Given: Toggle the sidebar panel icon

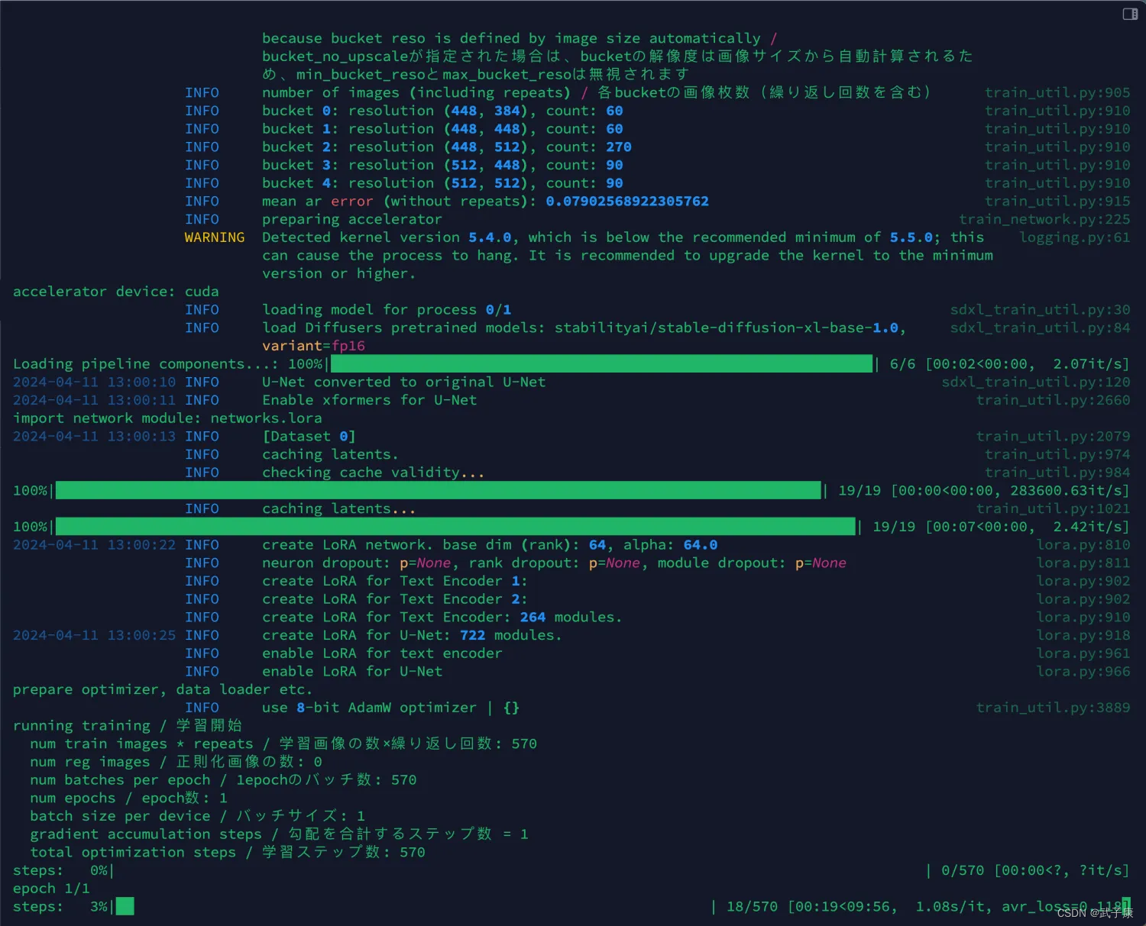Looking at the screenshot, I should (x=1130, y=14).
